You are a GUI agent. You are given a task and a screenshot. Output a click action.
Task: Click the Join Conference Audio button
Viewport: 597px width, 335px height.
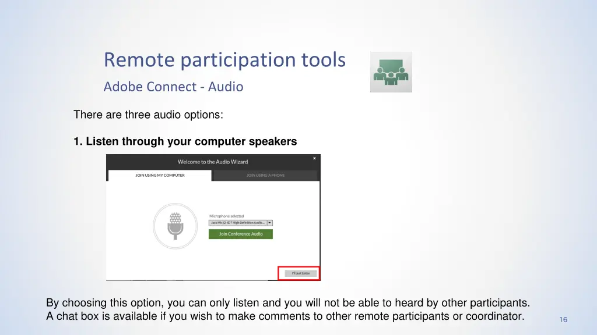[x=241, y=234]
